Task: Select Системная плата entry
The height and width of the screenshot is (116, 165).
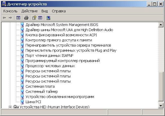Action: pyautogui.click(x=40, y=86)
